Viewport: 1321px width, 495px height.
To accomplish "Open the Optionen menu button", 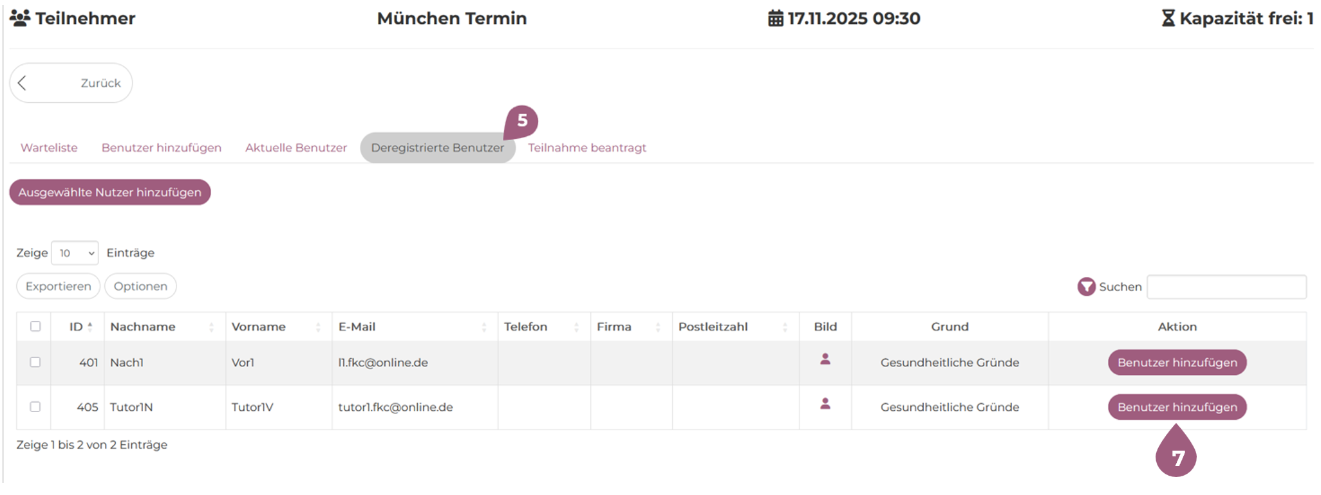I will (140, 287).
